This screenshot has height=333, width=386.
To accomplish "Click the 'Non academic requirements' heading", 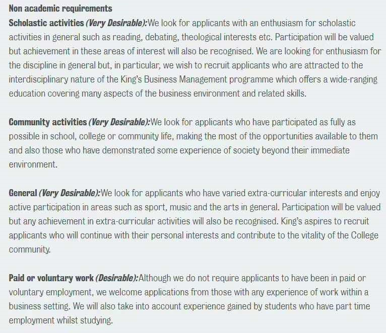I will coord(60,9).
